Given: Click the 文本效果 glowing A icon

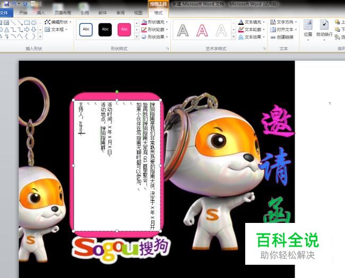Looking at the screenshot, I should pos(241,37).
